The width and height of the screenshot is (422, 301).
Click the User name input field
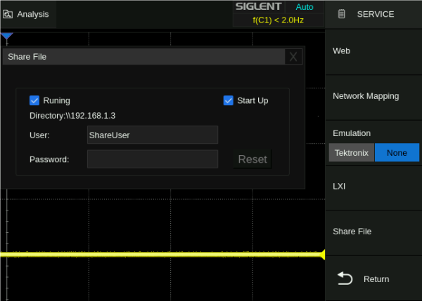pos(152,135)
